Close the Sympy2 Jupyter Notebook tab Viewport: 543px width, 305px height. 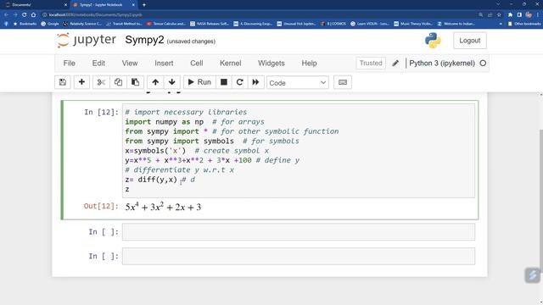click(133, 5)
